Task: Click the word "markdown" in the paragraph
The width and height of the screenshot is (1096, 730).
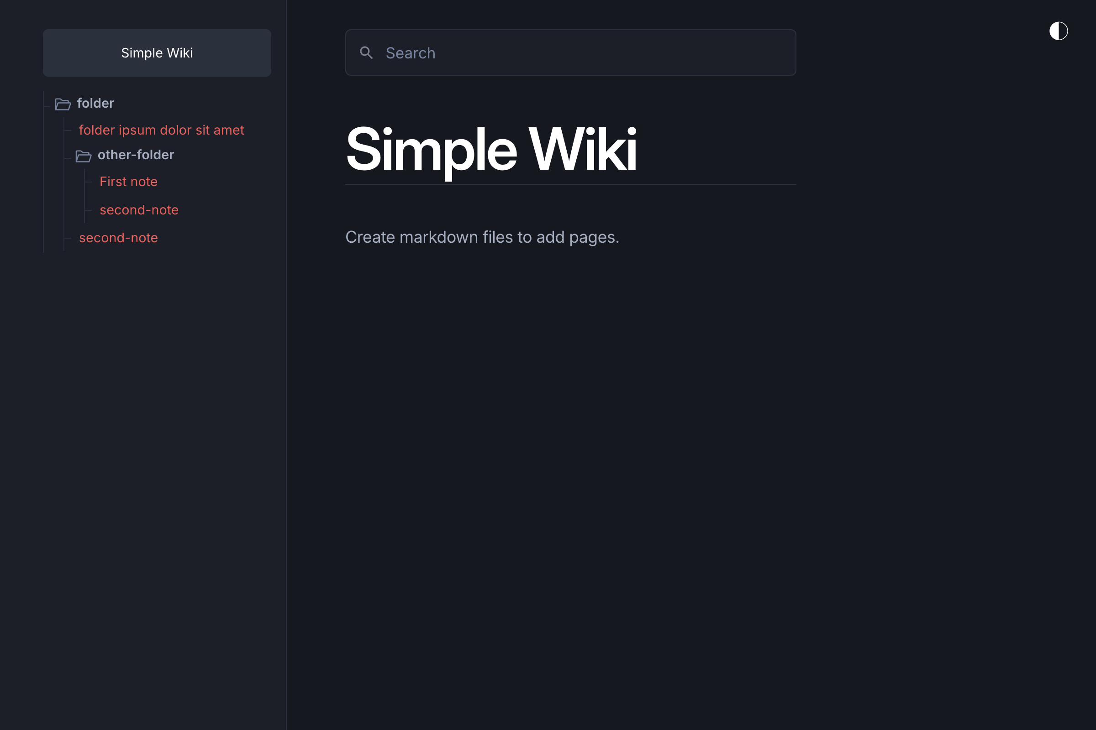Action: pyautogui.click(x=438, y=237)
